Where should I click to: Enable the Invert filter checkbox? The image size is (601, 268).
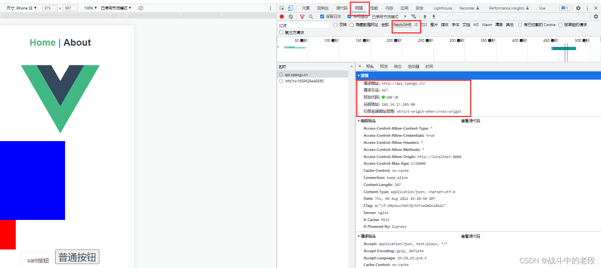(x=335, y=25)
